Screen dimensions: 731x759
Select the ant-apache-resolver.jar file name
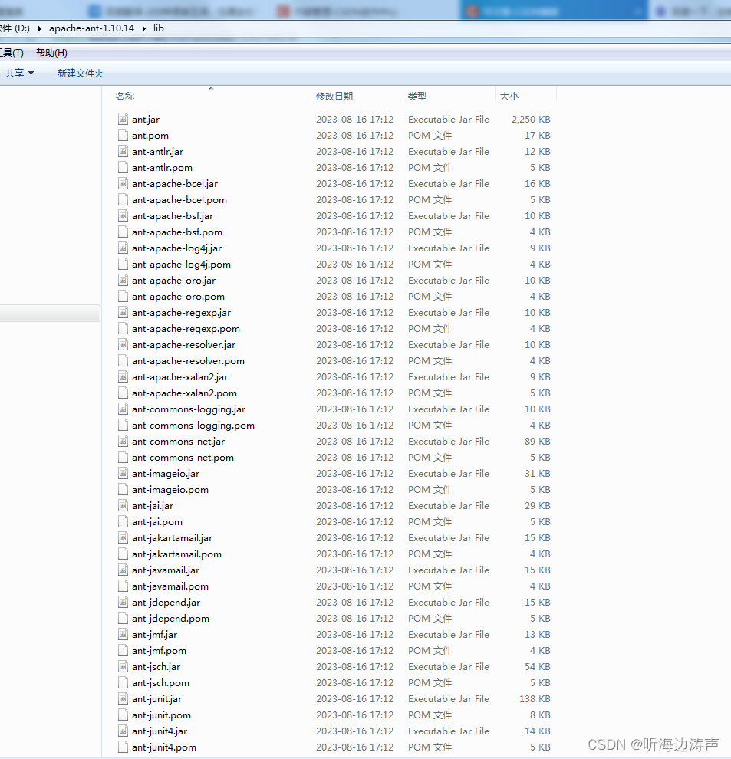(x=183, y=345)
